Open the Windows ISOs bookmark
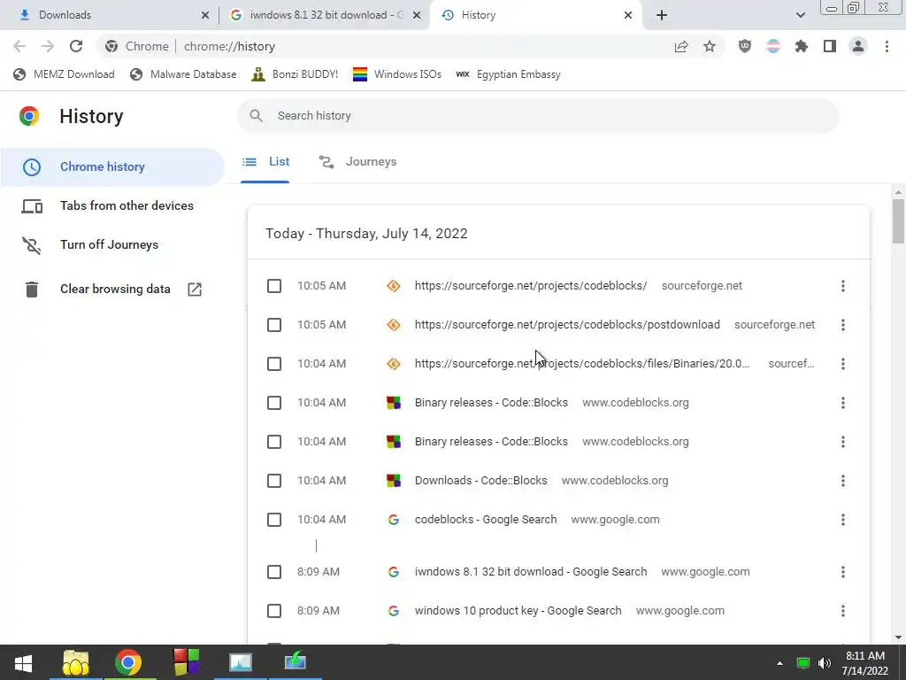This screenshot has height=680, width=906. click(397, 74)
